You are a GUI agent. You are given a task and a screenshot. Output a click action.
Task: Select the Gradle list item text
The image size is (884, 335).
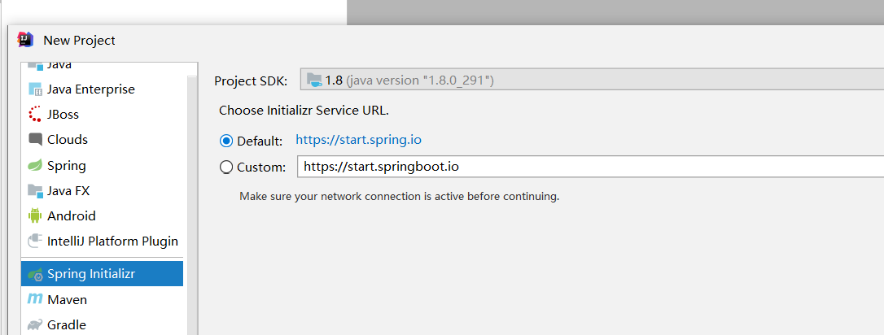[67, 325]
